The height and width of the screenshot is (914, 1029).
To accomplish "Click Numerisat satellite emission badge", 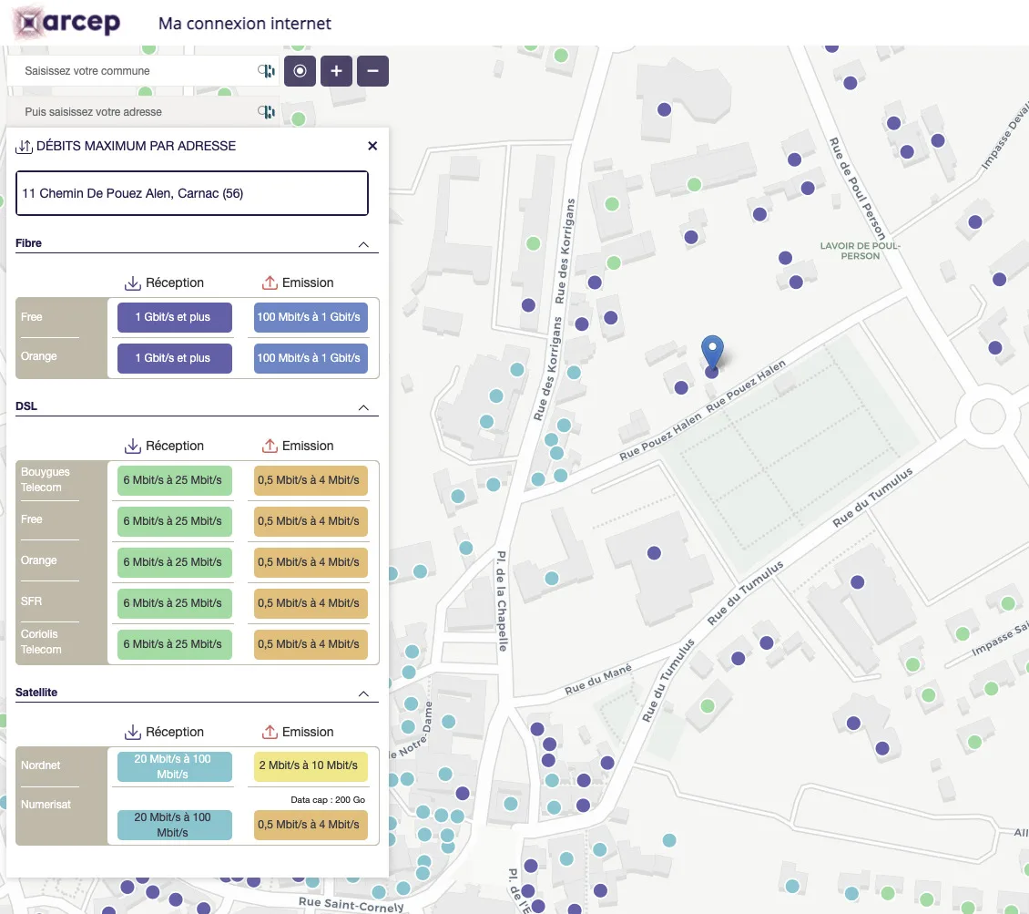I will pyautogui.click(x=311, y=825).
